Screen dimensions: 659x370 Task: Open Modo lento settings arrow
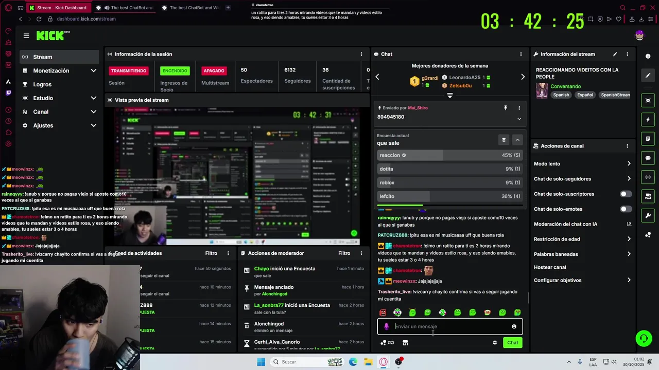[x=629, y=164]
